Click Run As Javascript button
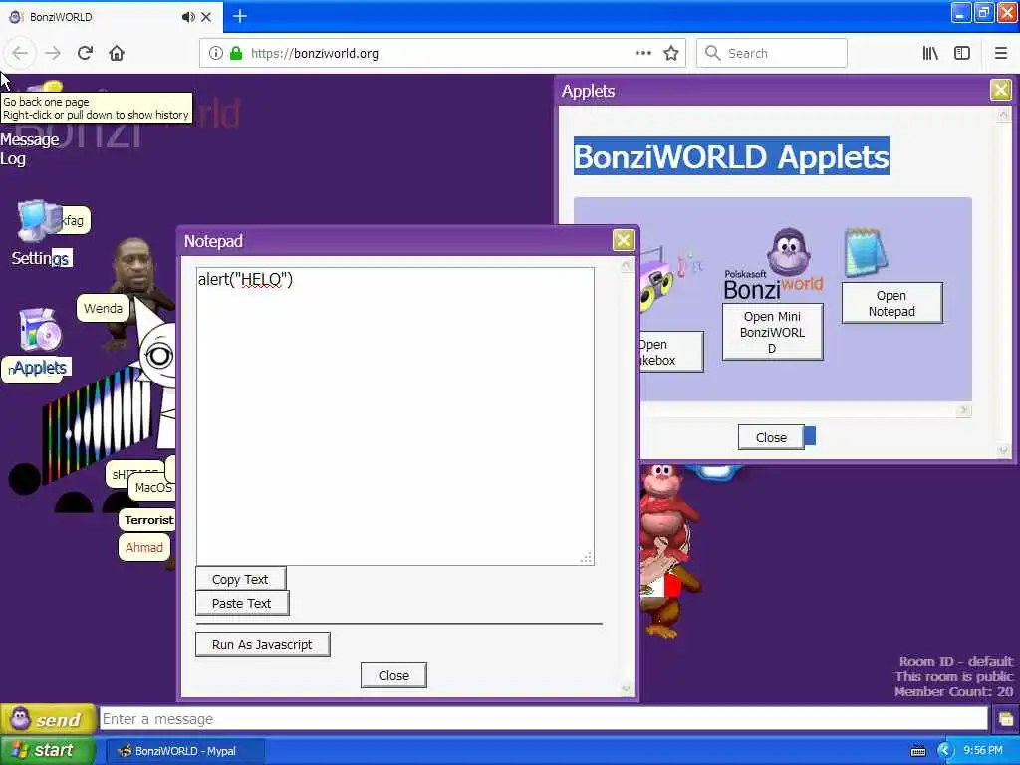Viewport: 1020px width, 765px height. tap(263, 644)
